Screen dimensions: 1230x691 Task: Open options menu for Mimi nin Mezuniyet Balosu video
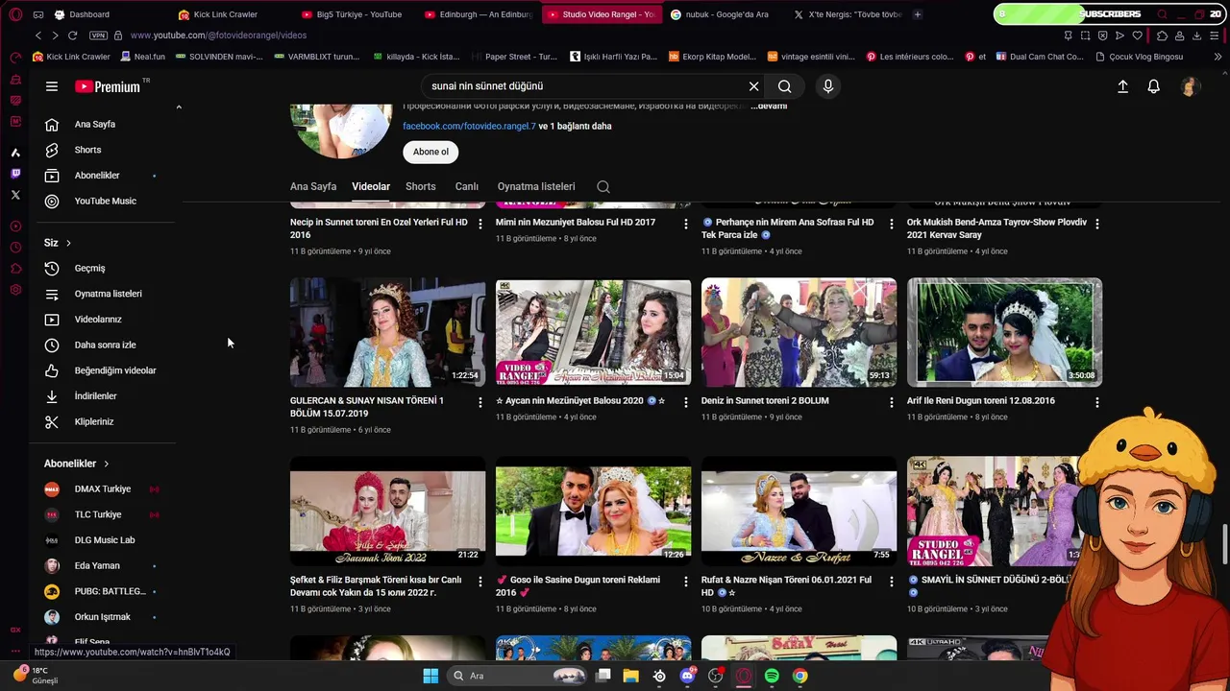coord(686,224)
